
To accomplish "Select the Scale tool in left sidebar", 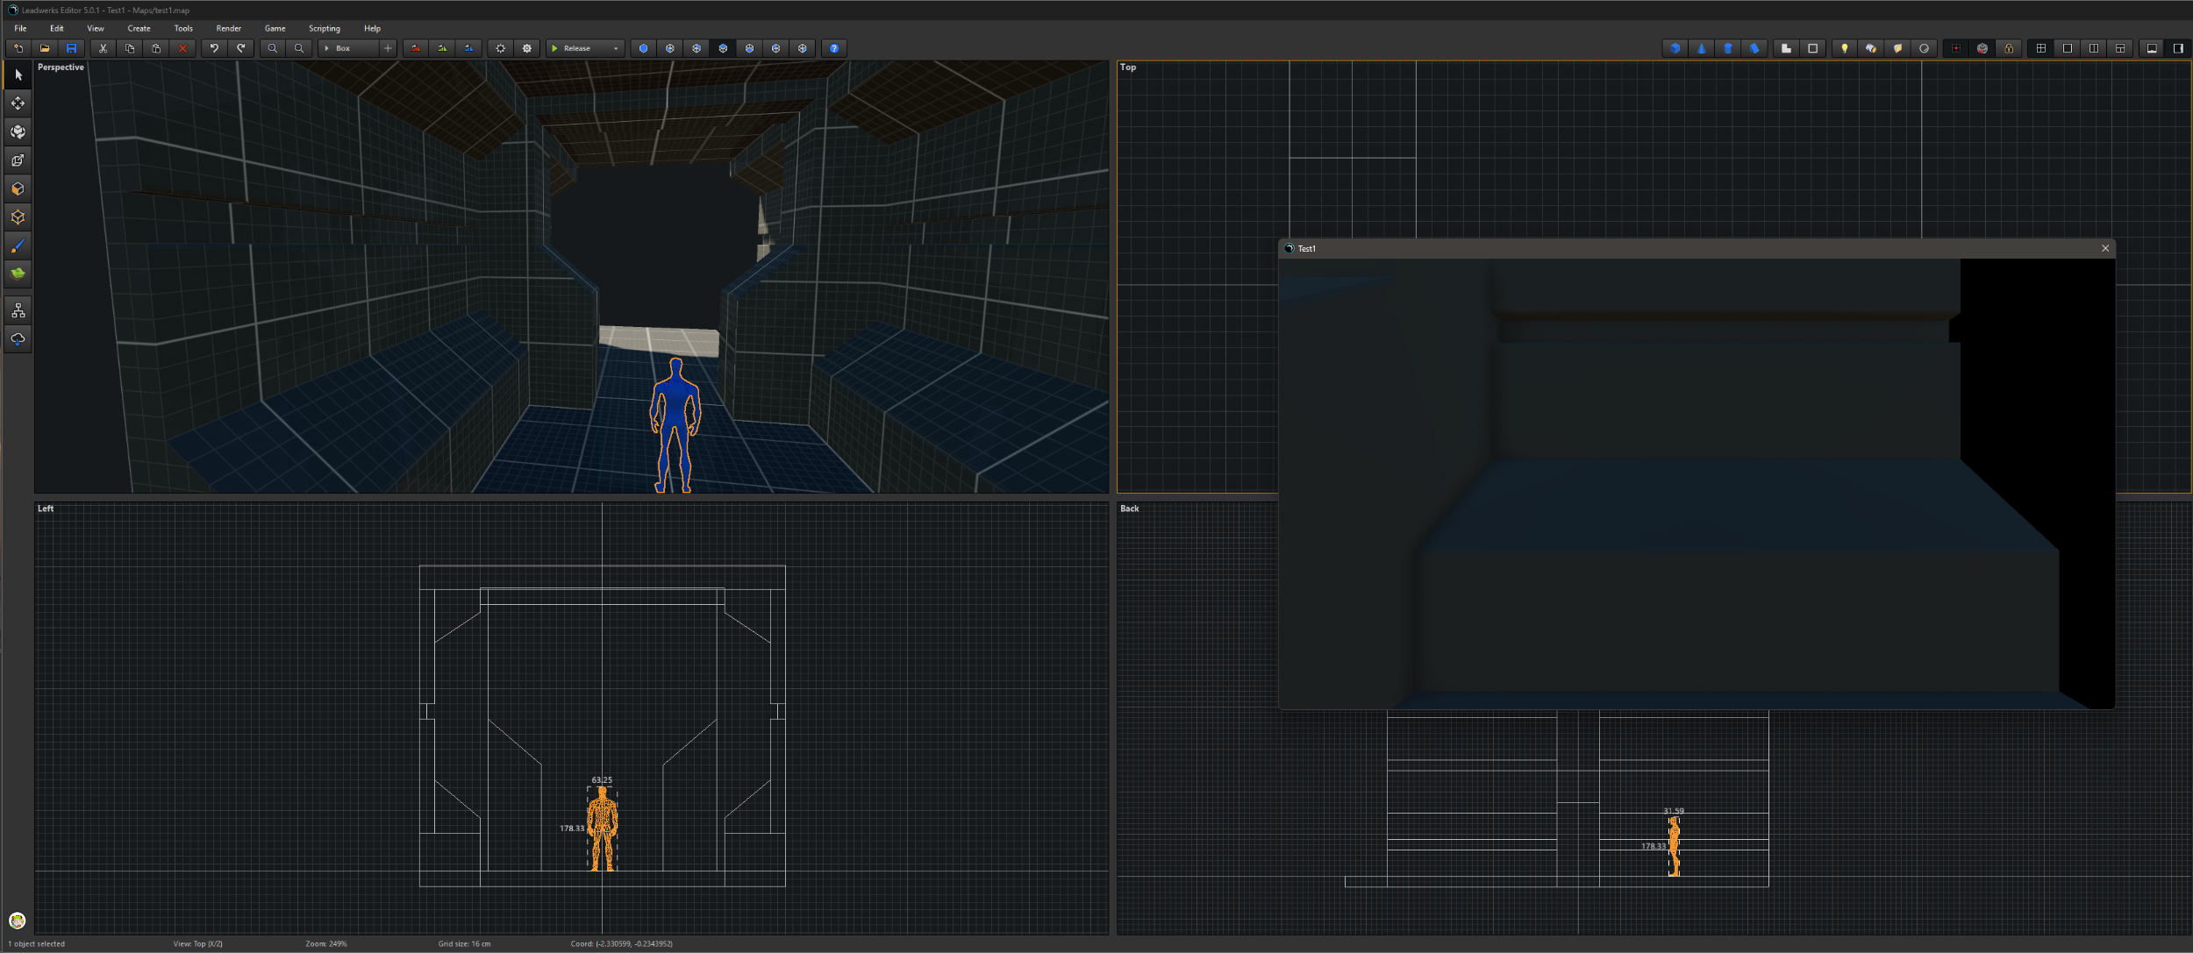I will (x=18, y=160).
